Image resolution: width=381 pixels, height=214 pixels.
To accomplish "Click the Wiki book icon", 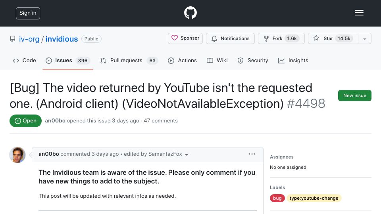I will point(210,61).
